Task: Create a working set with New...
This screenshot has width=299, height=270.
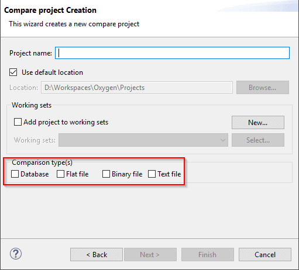Action: point(258,123)
